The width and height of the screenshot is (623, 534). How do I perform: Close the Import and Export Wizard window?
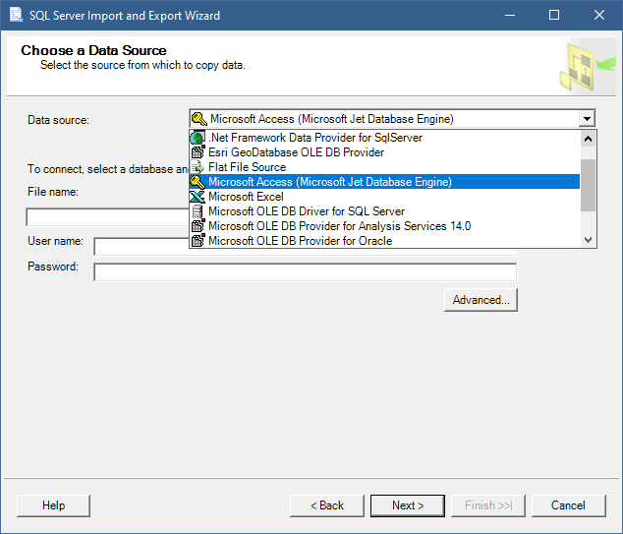pyautogui.click(x=599, y=15)
